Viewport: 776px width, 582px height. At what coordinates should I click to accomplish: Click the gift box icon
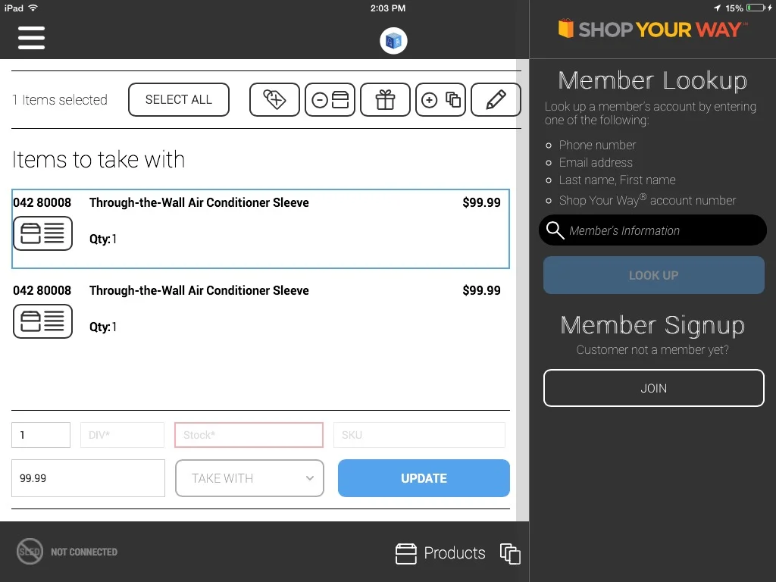pos(385,99)
